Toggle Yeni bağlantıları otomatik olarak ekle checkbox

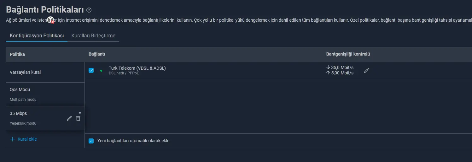[x=91, y=141]
